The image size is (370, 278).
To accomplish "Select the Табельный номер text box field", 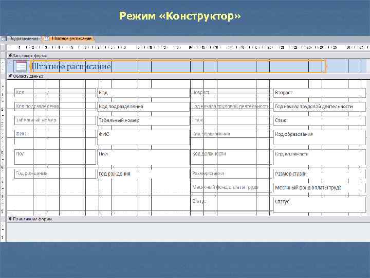I will [143, 120].
